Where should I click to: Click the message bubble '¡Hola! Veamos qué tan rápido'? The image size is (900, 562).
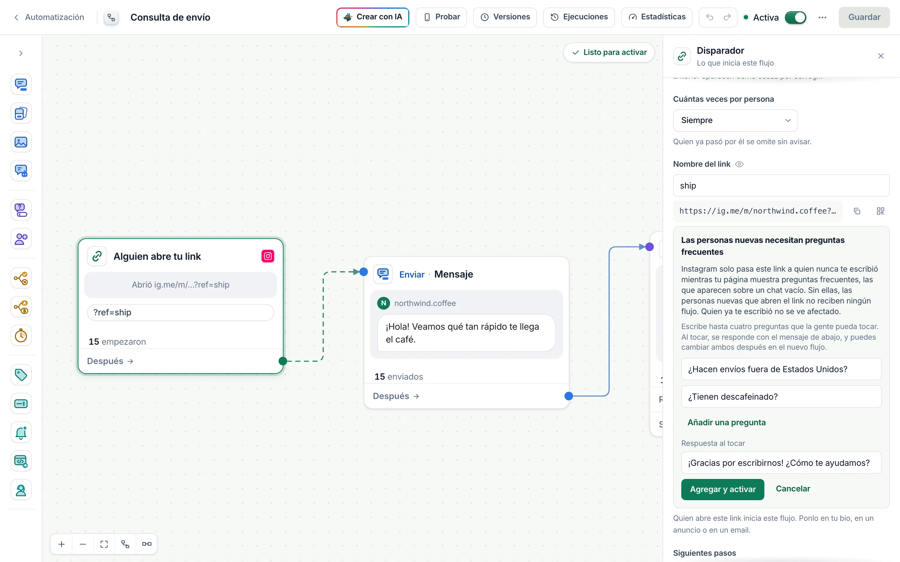click(466, 333)
